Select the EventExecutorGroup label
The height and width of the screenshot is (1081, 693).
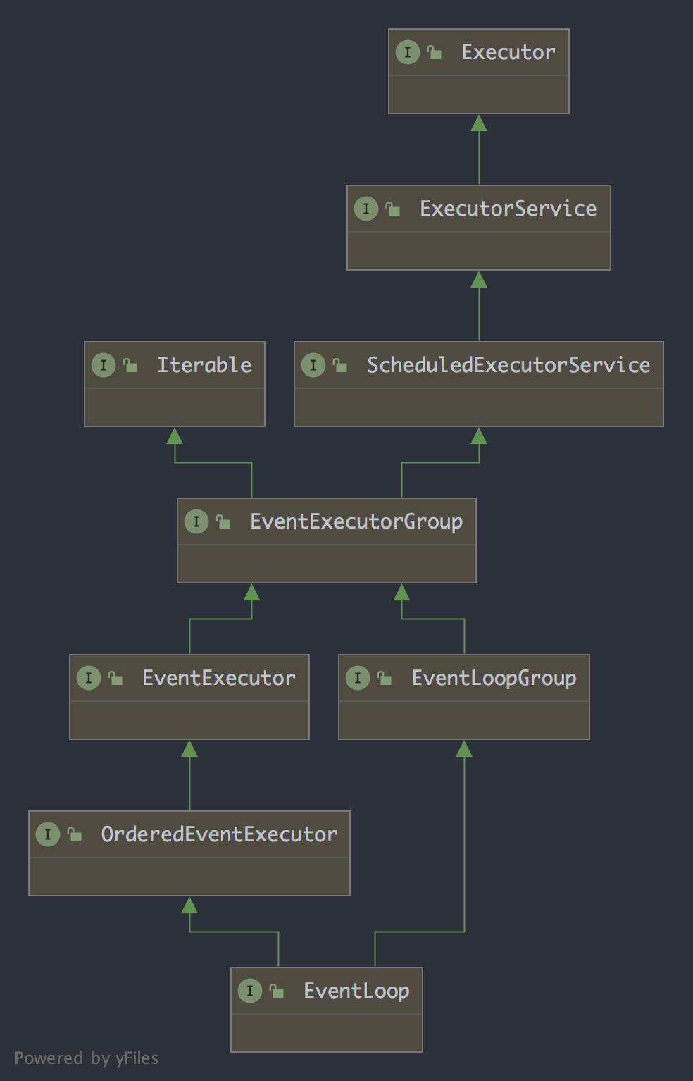pyautogui.click(x=356, y=521)
